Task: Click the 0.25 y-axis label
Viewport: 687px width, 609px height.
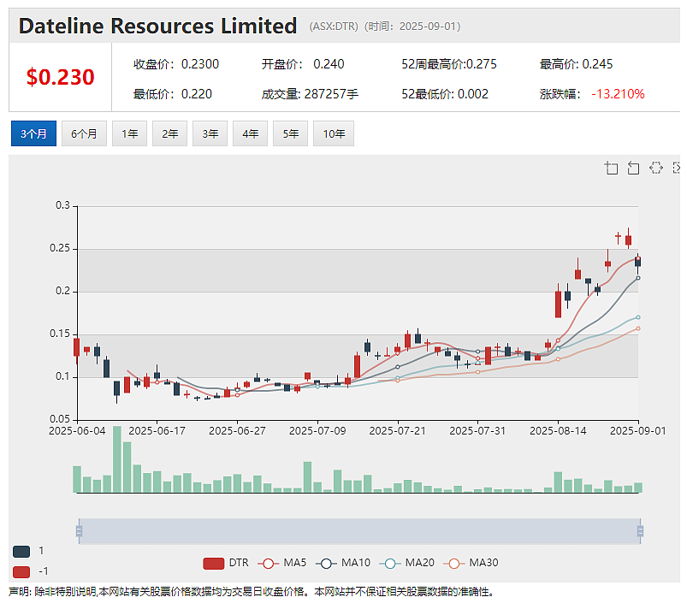Action: click(x=60, y=248)
